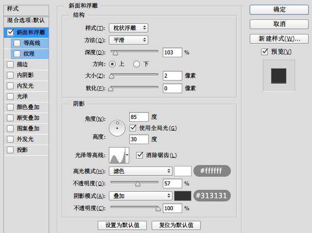Enable the 颜色叠加 style checkbox
The height and width of the screenshot is (233, 312).
(10, 107)
